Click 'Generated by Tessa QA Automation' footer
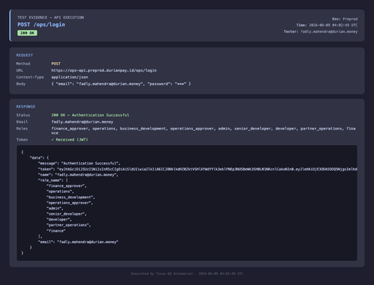This screenshot has width=374, height=285. pyautogui.click(x=162, y=274)
